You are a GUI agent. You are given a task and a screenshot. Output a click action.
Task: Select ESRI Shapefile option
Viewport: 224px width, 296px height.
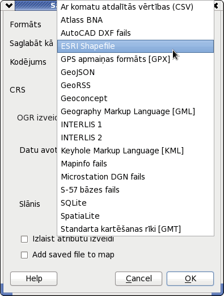coord(136,46)
